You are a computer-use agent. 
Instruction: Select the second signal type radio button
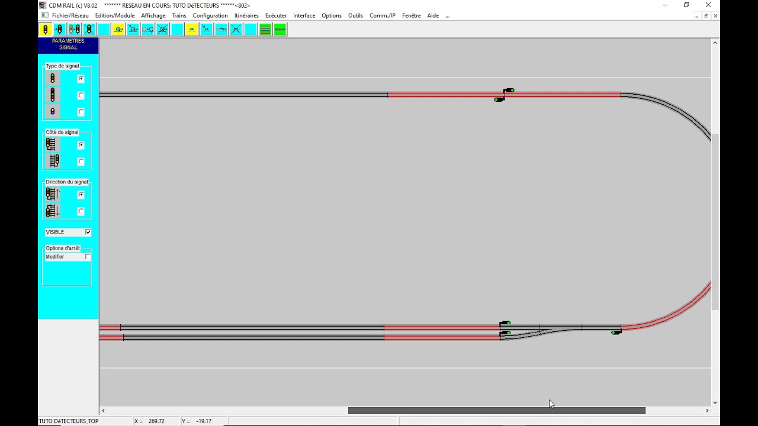point(81,95)
